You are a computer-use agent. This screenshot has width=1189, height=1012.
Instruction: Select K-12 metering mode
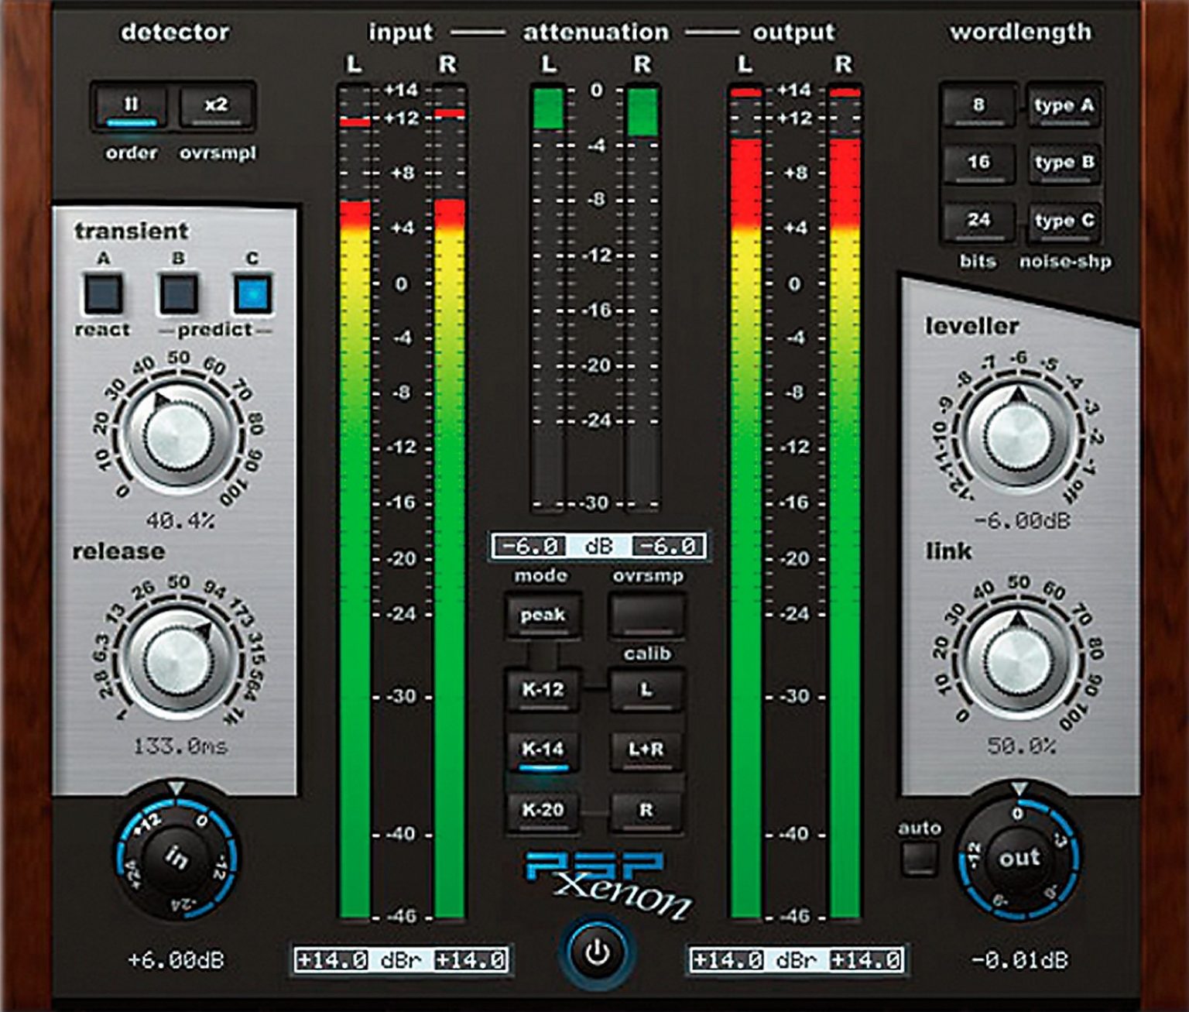point(544,688)
